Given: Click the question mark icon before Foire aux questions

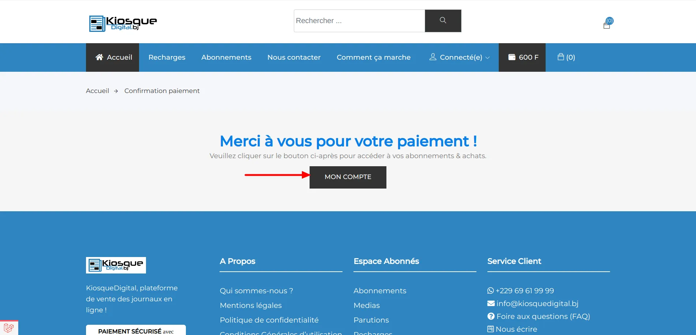Looking at the screenshot, I should pyautogui.click(x=490, y=316).
